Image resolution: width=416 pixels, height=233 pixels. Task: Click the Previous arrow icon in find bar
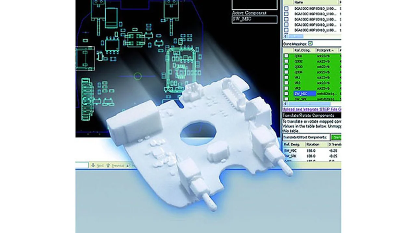108,166
